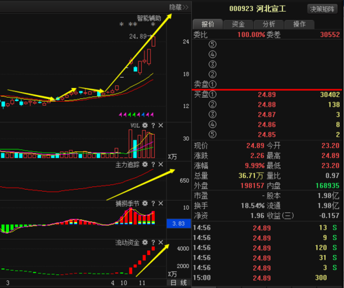Select 买盘① price 24.89 row
This screenshot has width=344, height=288.
pyautogui.click(x=267, y=94)
